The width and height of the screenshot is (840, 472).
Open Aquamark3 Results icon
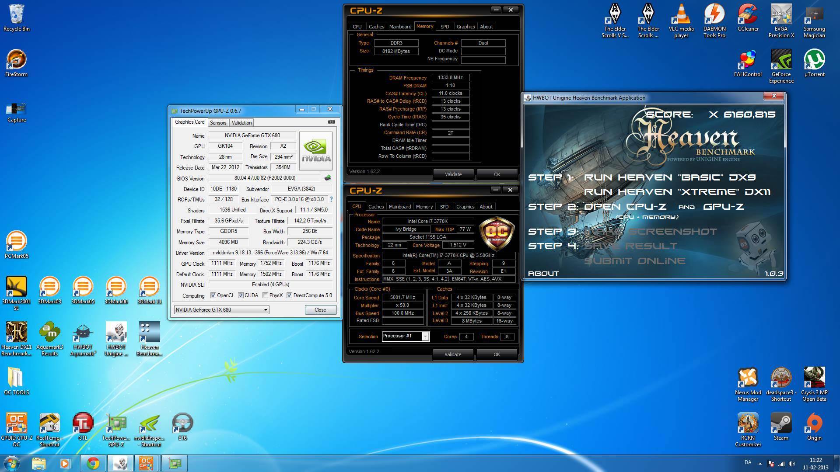(x=49, y=339)
